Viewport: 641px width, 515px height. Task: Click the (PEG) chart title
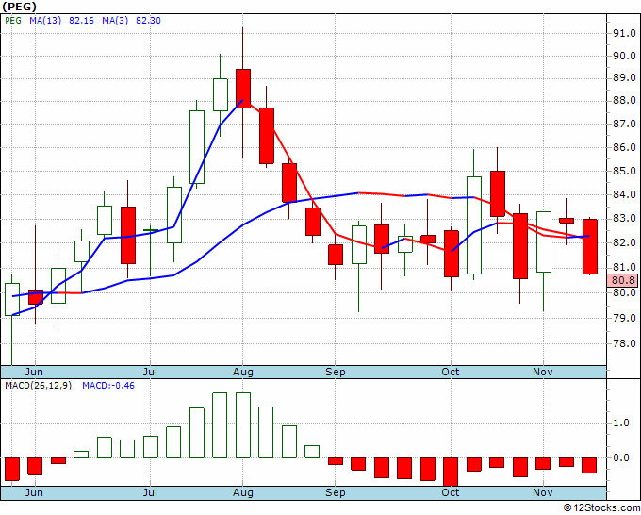pos(19,7)
